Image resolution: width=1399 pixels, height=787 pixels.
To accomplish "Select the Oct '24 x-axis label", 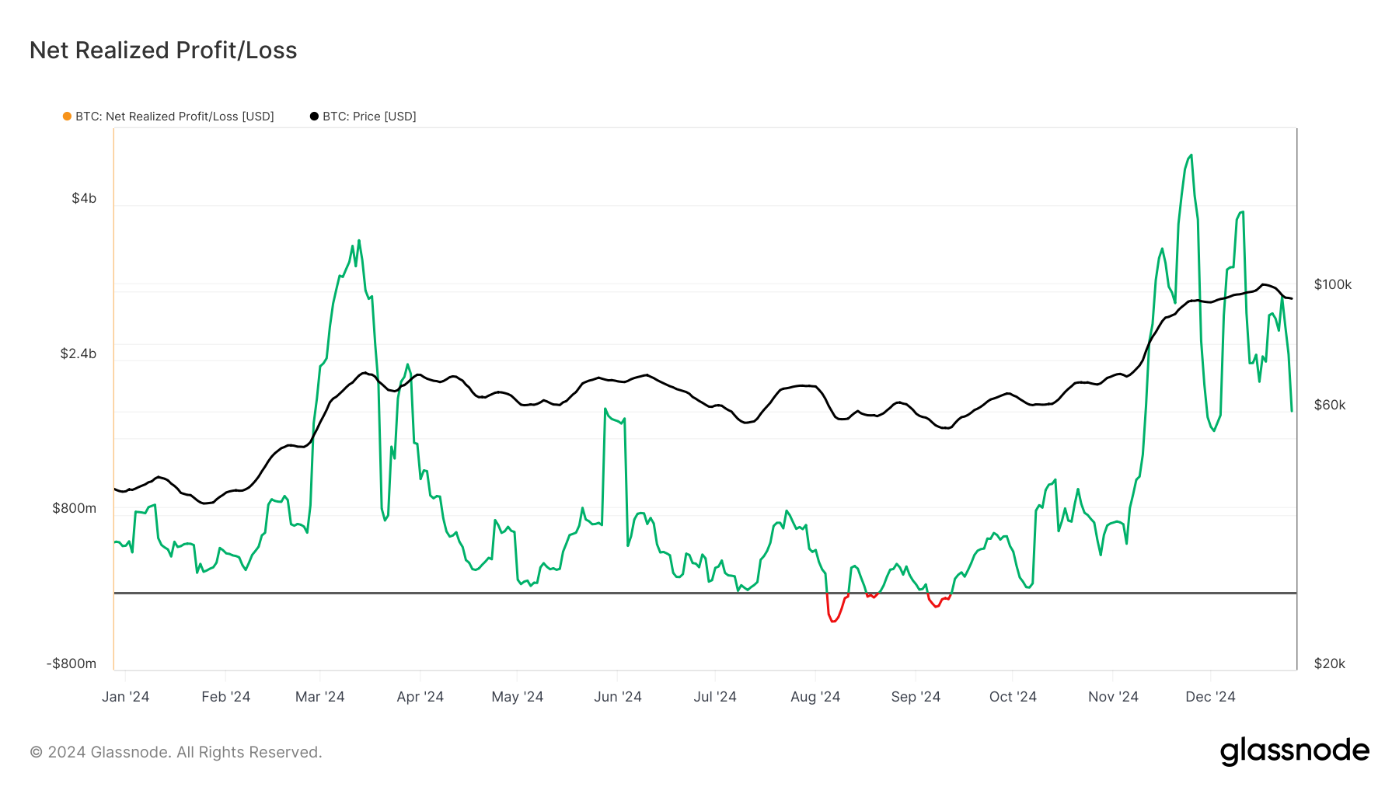I will click(1013, 697).
